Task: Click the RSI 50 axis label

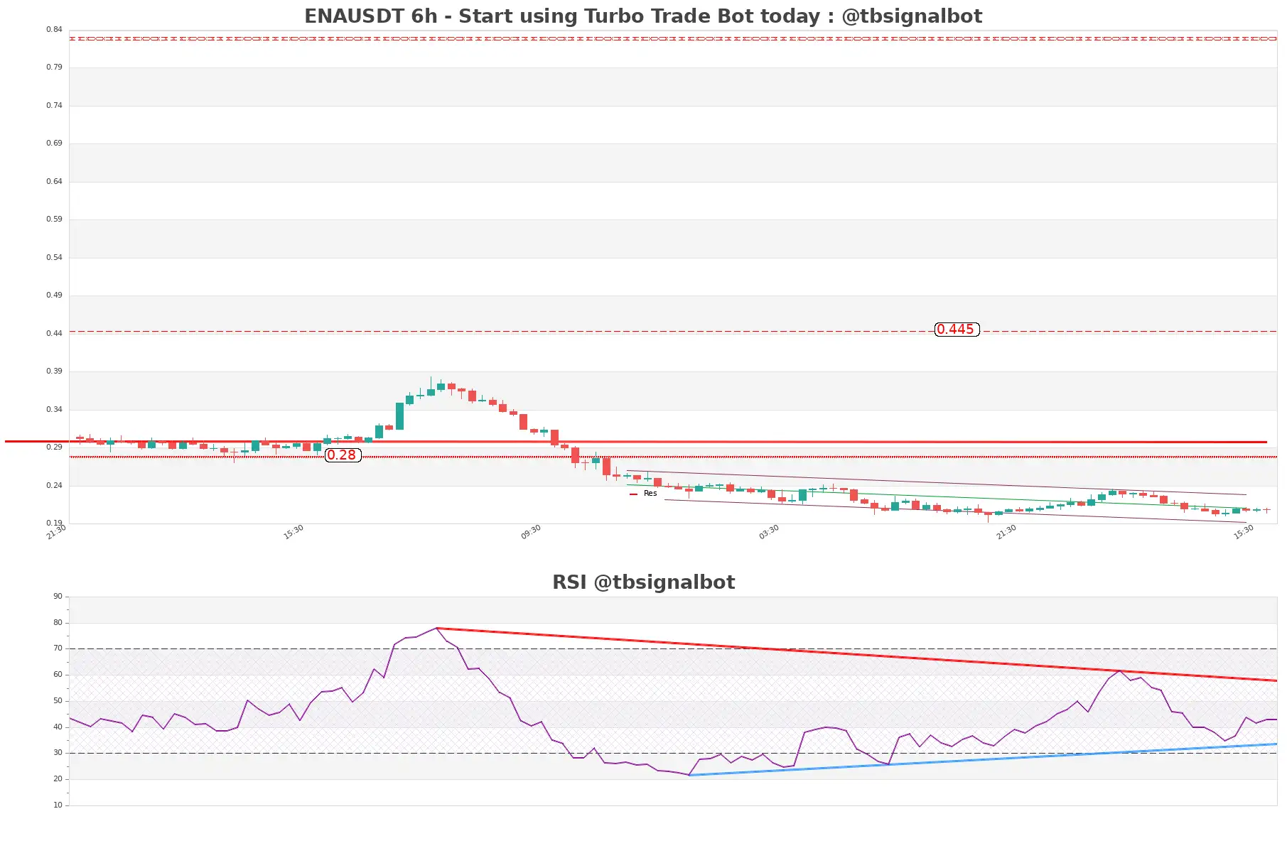Action: tap(58, 701)
